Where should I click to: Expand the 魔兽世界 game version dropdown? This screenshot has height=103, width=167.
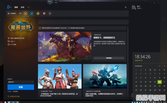click(21, 82)
